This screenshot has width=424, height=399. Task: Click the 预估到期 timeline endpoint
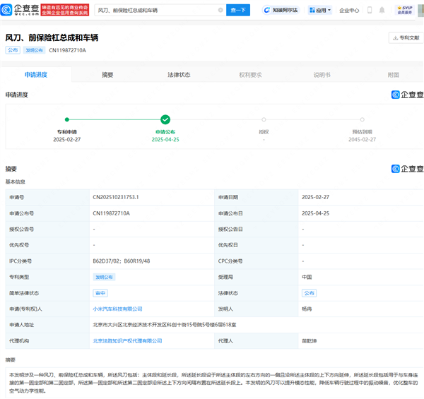(x=362, y=119)
